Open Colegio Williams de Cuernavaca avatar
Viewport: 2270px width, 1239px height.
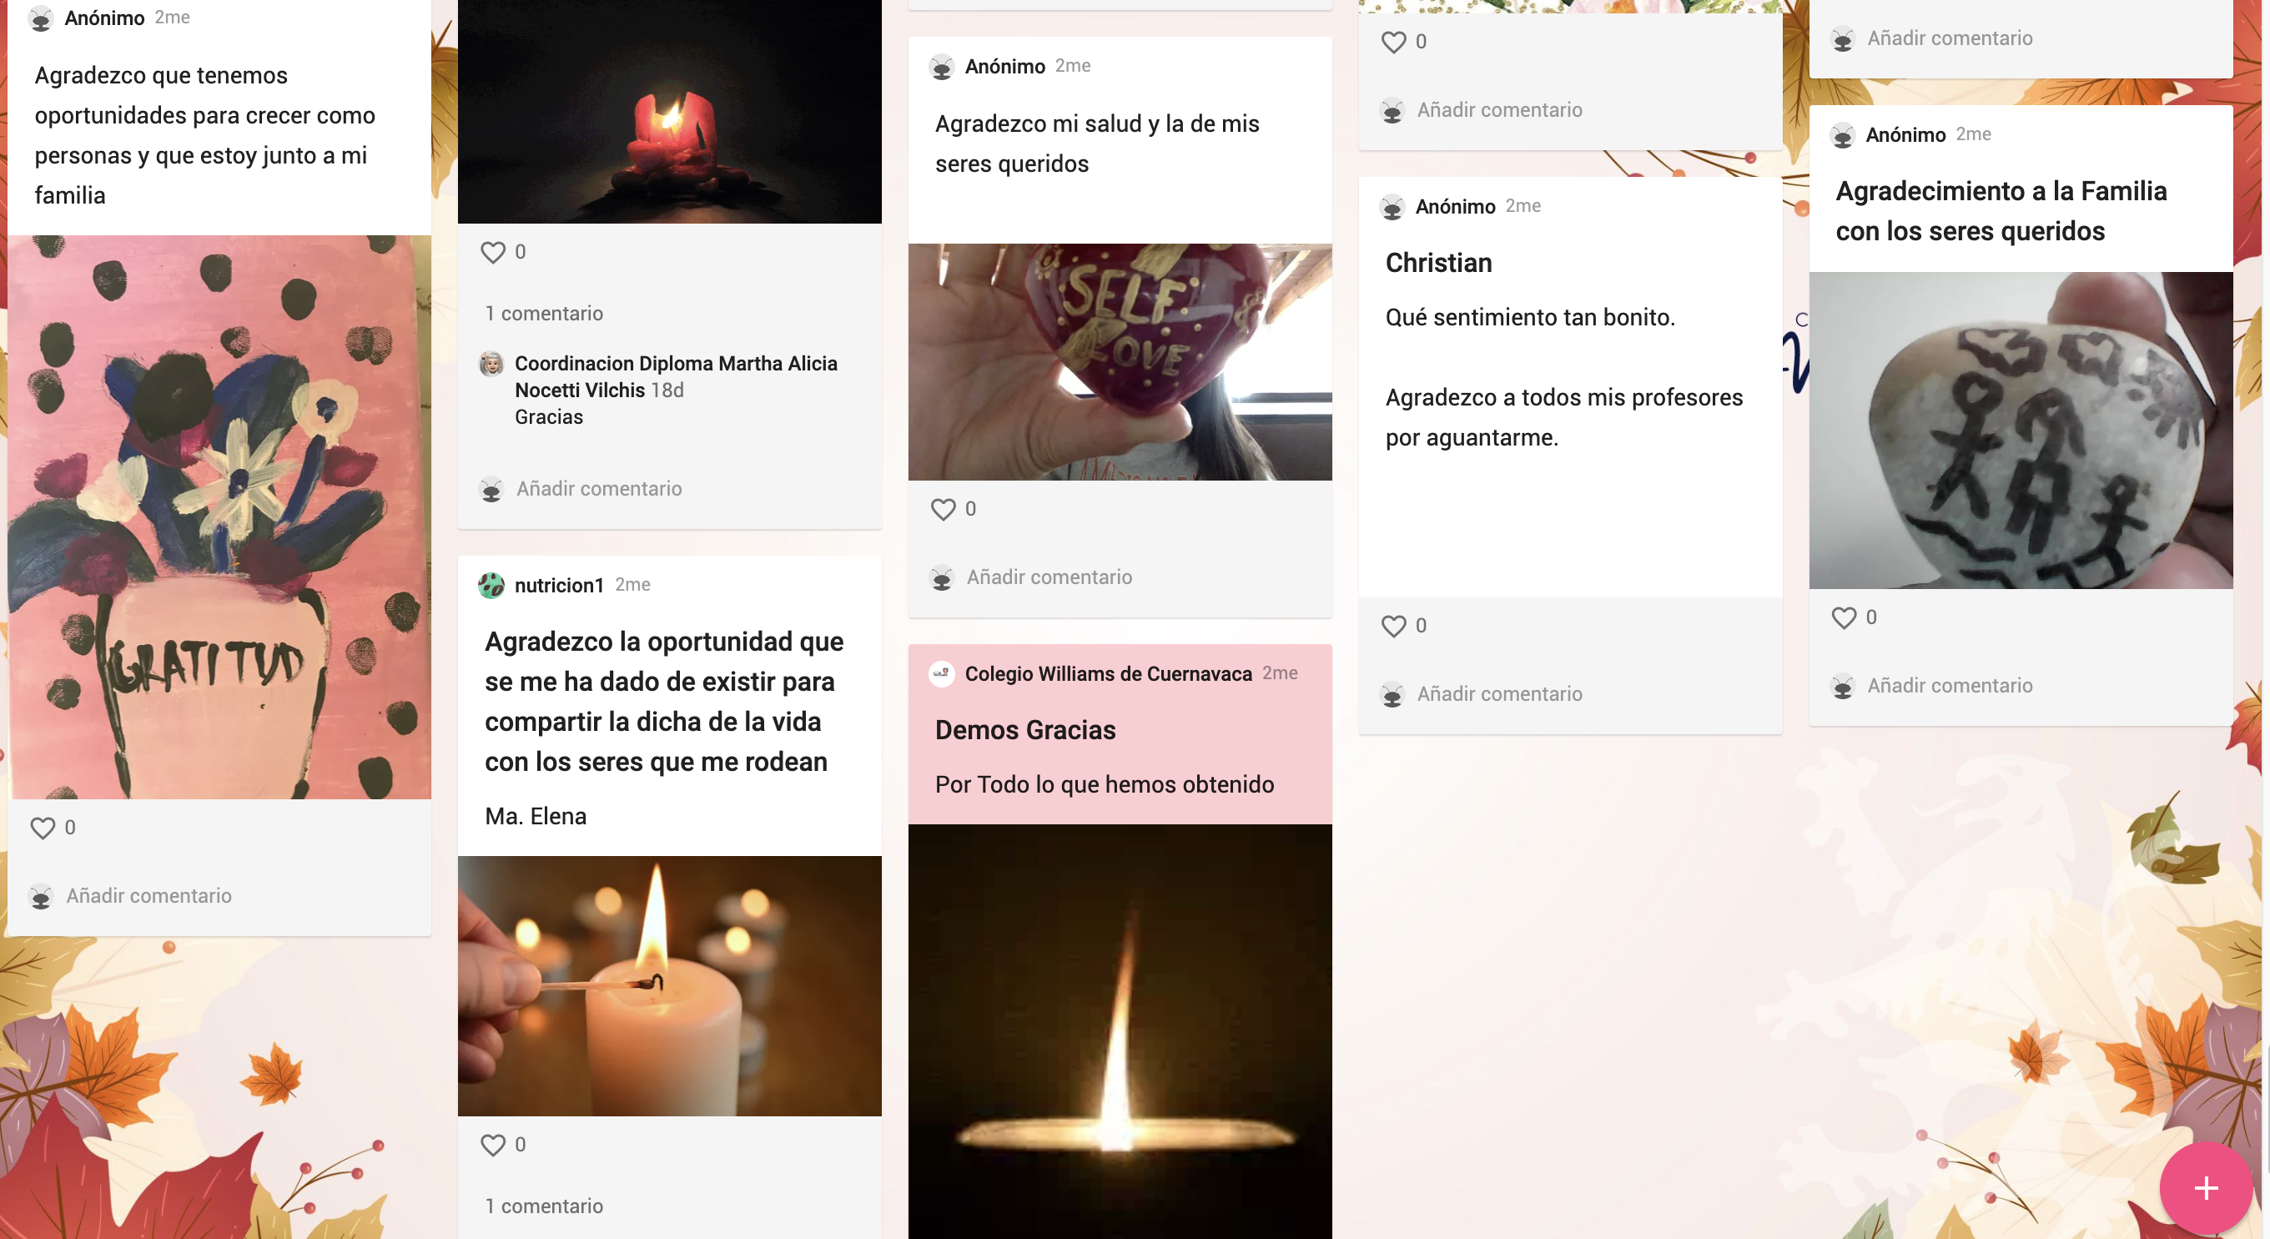pyautogui.click(x=941, y=674)
